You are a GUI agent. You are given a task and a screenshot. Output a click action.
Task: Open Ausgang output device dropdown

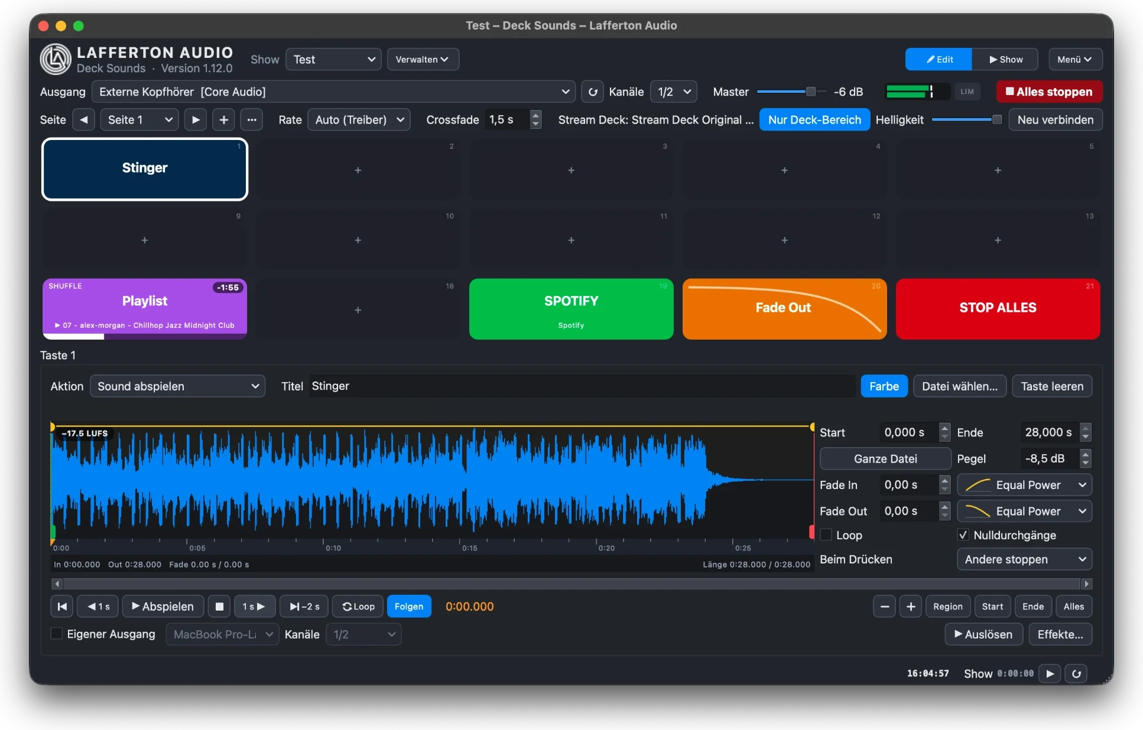click(x=333, y=92)
